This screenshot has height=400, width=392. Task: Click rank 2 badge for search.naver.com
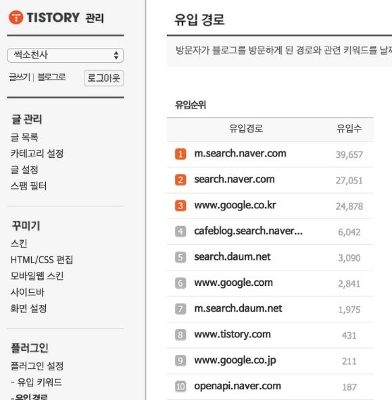(x=180, y=180)
